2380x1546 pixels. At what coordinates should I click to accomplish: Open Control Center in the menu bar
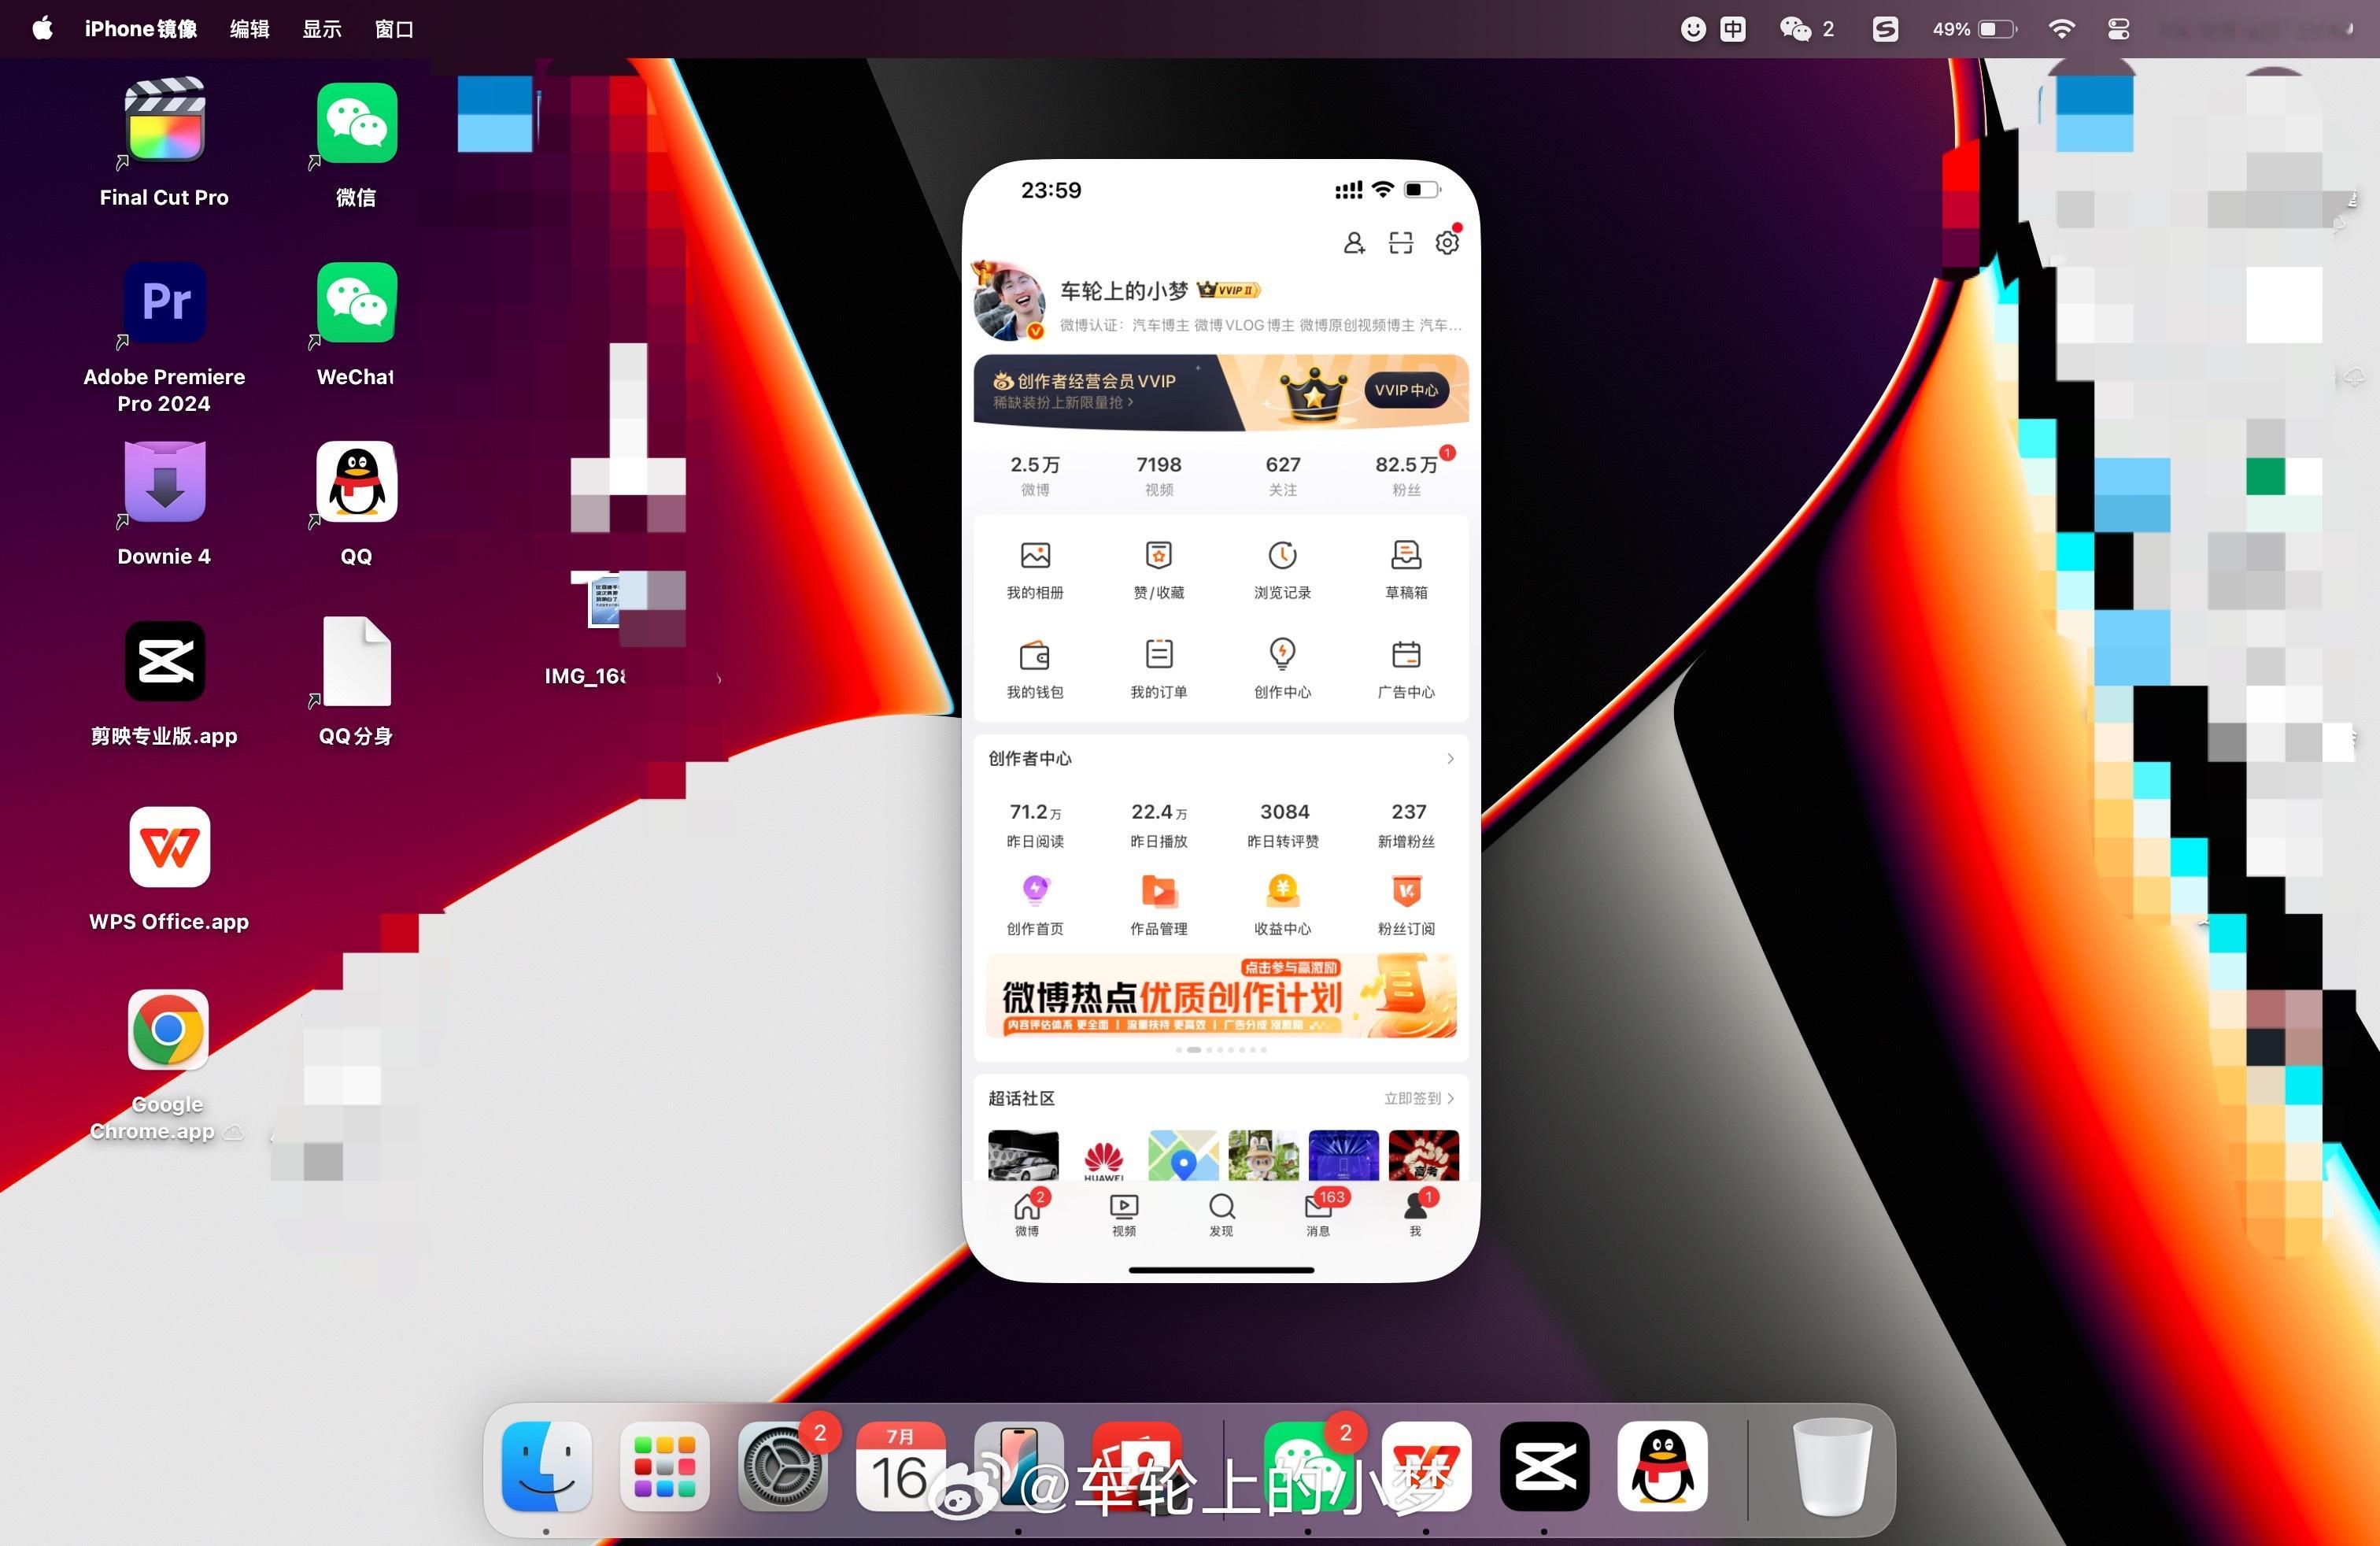(x=2118, y=29)
